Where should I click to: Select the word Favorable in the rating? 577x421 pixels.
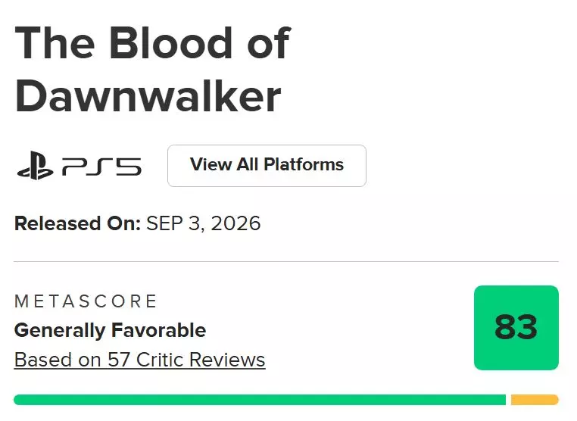click(158, 330)
